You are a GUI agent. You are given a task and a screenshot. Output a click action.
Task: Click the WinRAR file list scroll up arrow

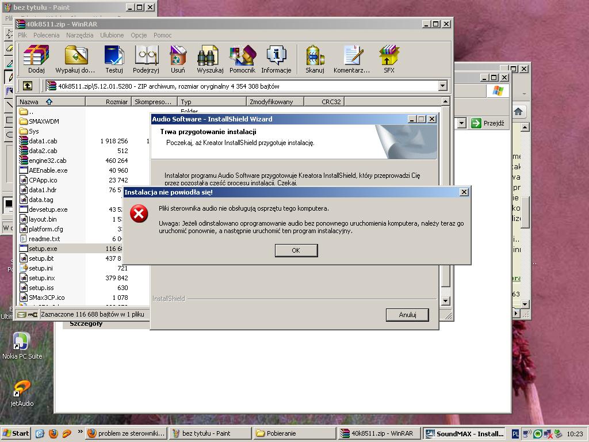tap(446, 101)
